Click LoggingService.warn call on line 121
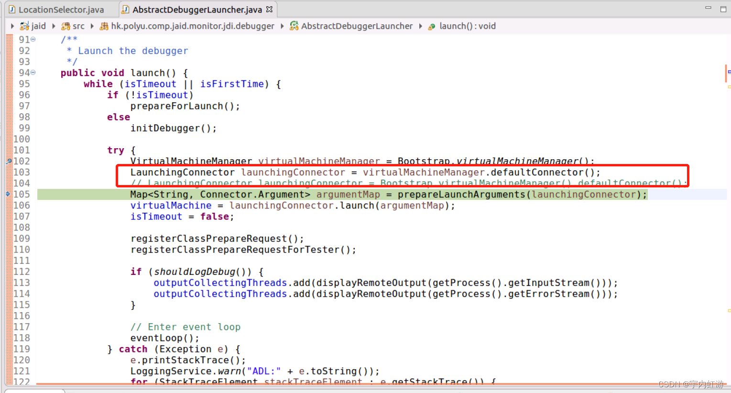 point(185,371)
